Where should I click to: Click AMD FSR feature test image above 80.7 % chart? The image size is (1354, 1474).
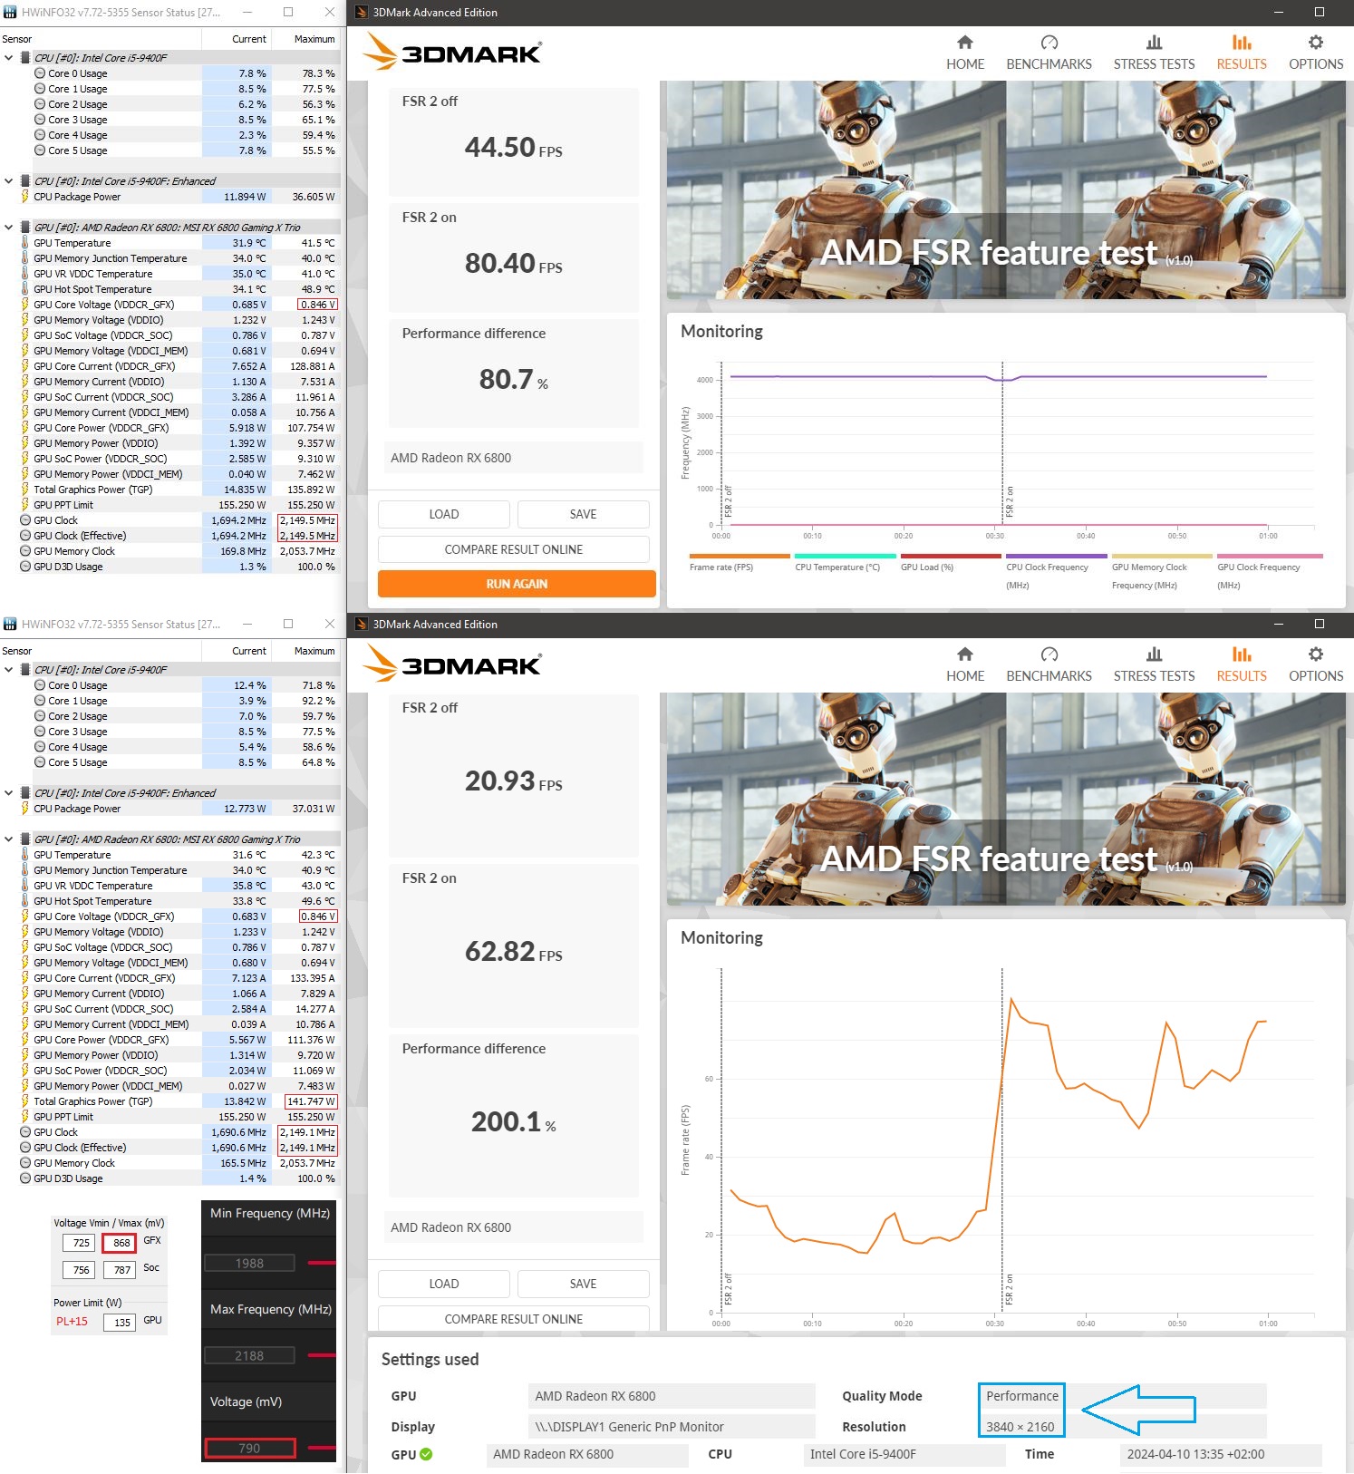pyautogui.click(x=1006, y=190)
